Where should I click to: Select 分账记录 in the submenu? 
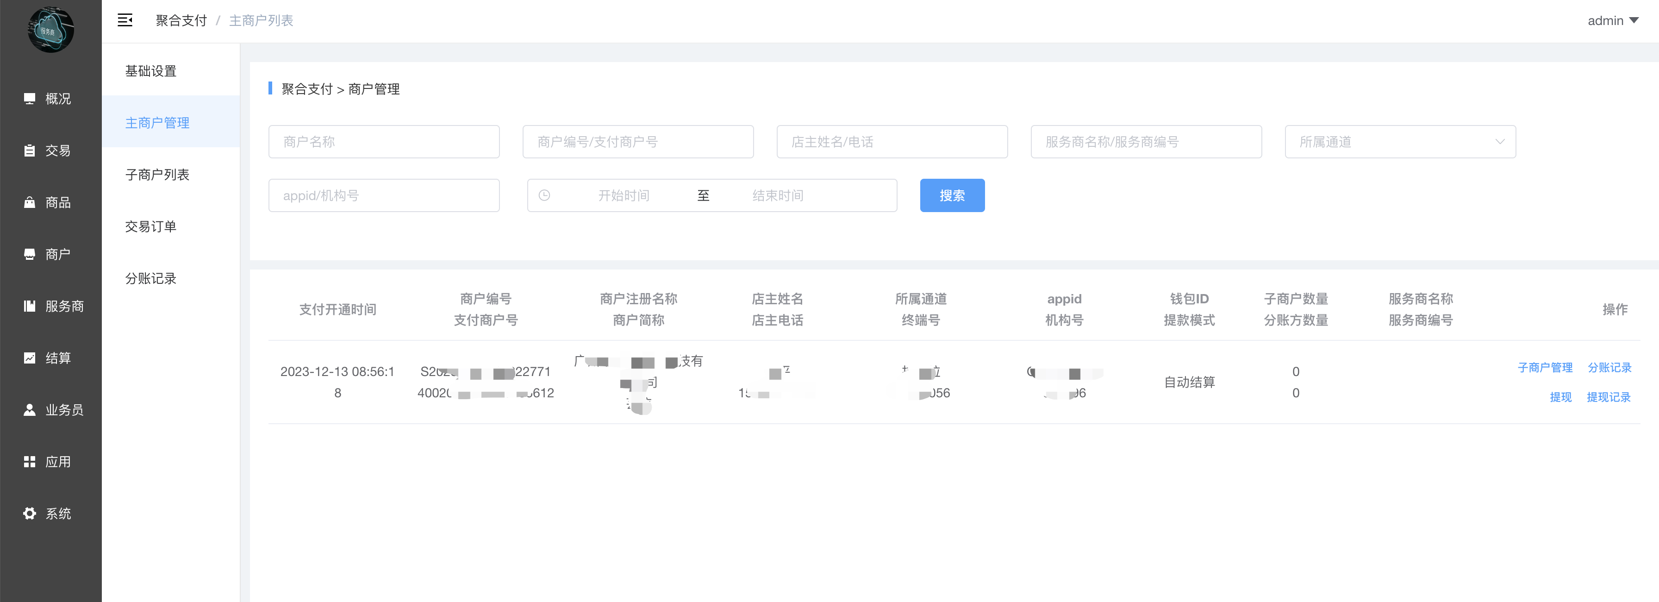[x=151, y=278]
